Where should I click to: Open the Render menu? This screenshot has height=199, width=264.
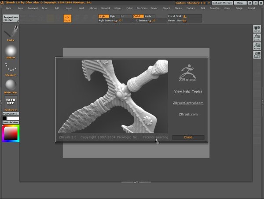154,8
